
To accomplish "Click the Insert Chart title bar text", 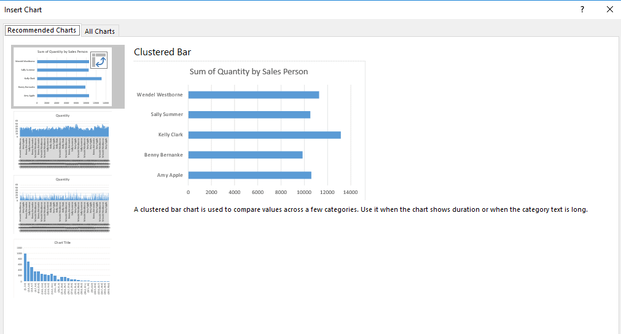I will 23,10.
